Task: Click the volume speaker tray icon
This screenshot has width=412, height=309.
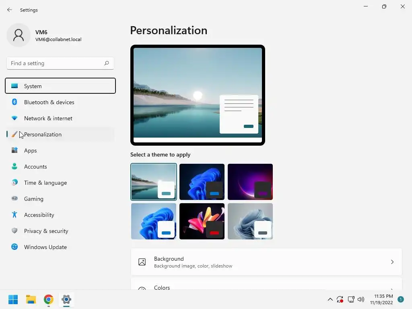Action: coord(361,299)
